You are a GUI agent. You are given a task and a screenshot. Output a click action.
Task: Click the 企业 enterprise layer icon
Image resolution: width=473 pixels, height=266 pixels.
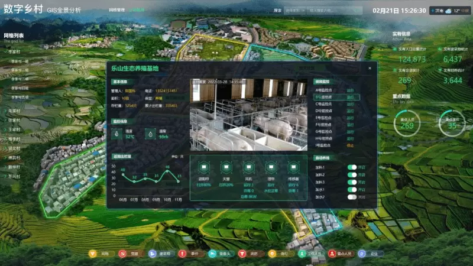362,254
